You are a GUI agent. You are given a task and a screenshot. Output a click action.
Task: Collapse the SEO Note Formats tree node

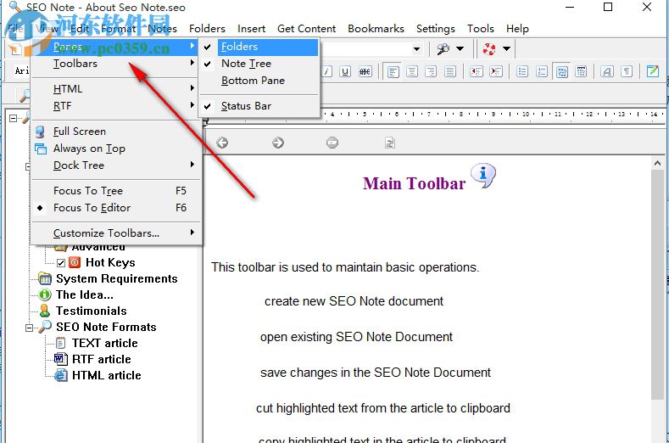tap(29, 328)
